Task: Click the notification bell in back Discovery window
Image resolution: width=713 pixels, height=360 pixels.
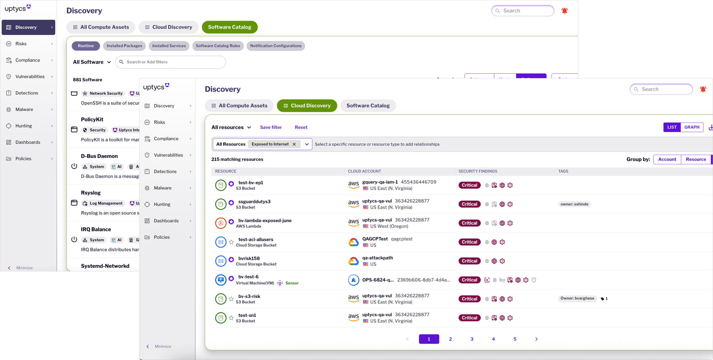Action: tap(564, 11)
